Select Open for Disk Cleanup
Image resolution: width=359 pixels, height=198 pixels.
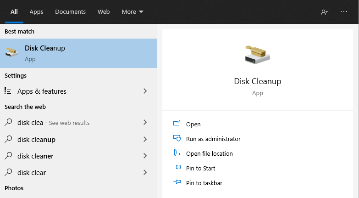pos(193,124)
